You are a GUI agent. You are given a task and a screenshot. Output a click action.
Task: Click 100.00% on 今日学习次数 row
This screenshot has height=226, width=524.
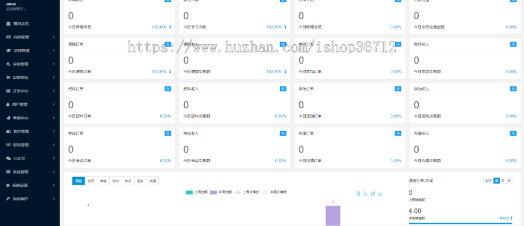click(274, 27)
